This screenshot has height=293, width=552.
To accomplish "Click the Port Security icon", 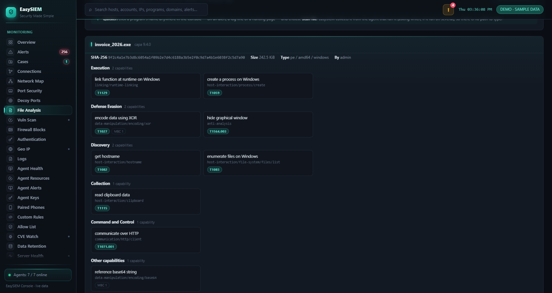I will [x=11, y=91].
